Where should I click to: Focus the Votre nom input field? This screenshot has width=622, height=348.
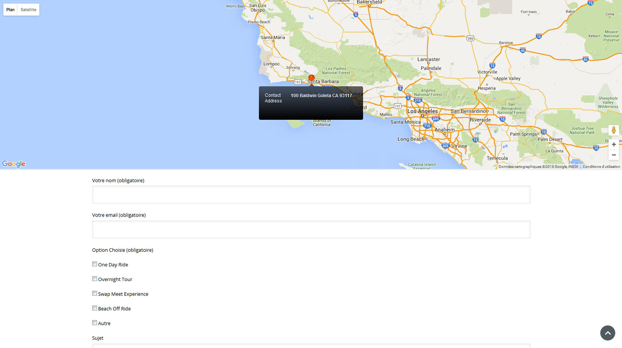pos(311,195)
